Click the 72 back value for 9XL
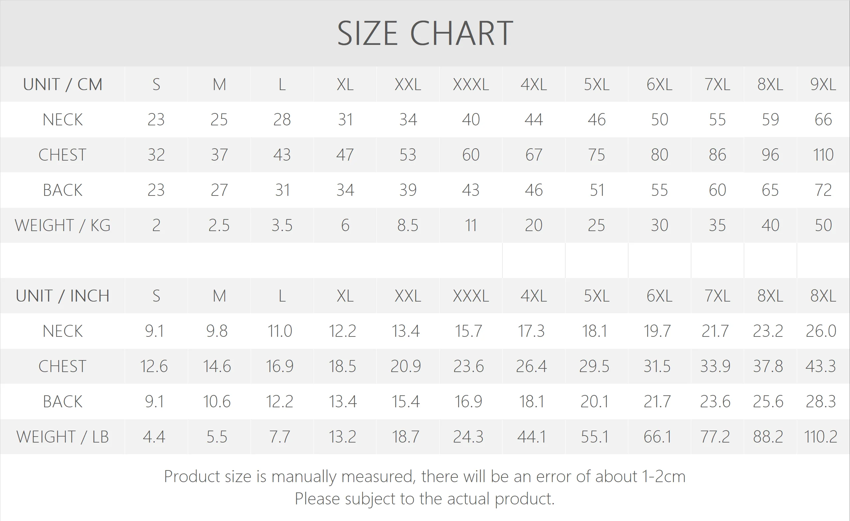 pos(823,190)
